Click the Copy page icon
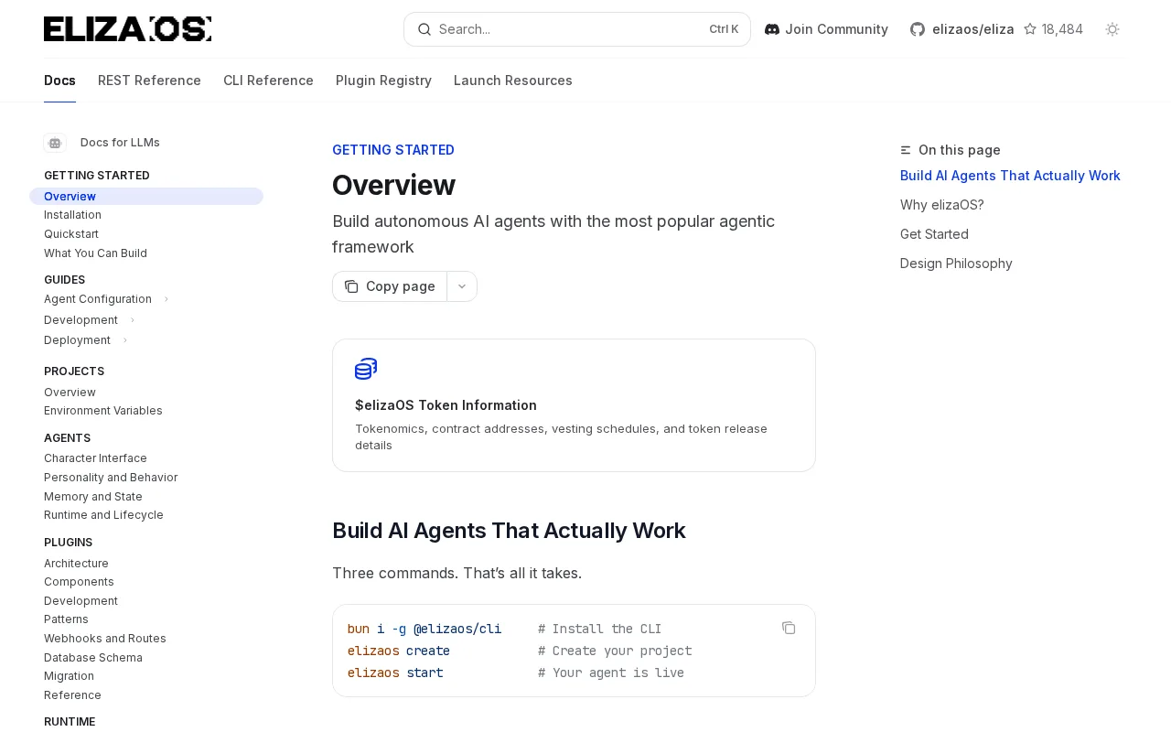 coord(351,286)
